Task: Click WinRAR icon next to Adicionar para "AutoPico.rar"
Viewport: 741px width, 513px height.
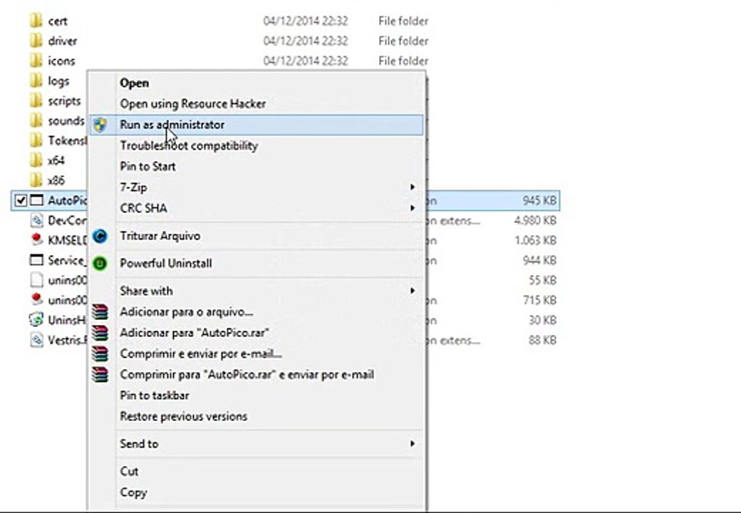Action: [100, 333]
